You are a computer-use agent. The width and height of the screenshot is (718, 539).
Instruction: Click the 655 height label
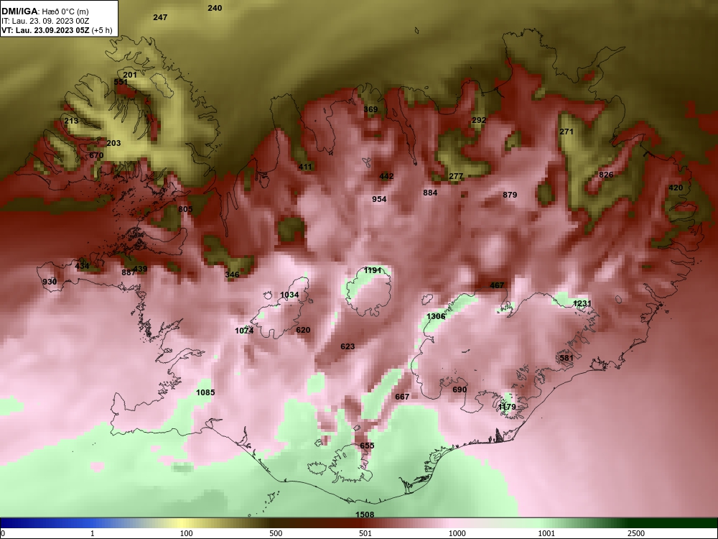[x=367, y=446]
